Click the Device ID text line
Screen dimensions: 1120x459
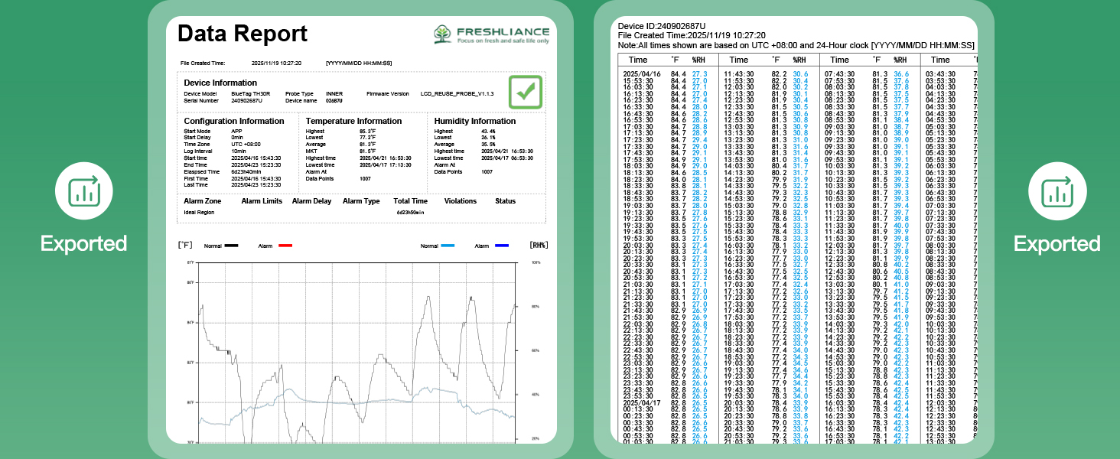coord(662,26)
